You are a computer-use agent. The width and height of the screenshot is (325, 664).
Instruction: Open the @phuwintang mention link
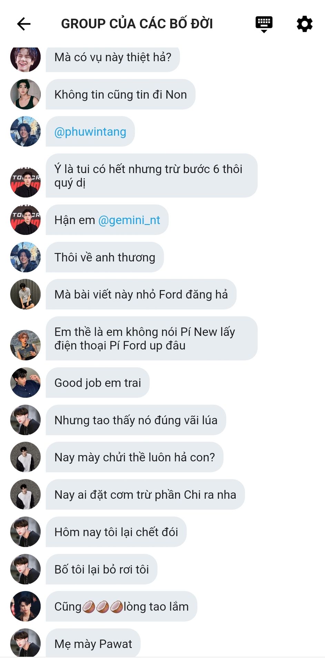tap(90, 132)
